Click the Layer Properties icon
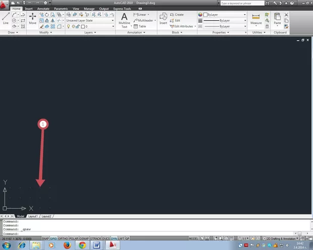 (x=69, y=14)
